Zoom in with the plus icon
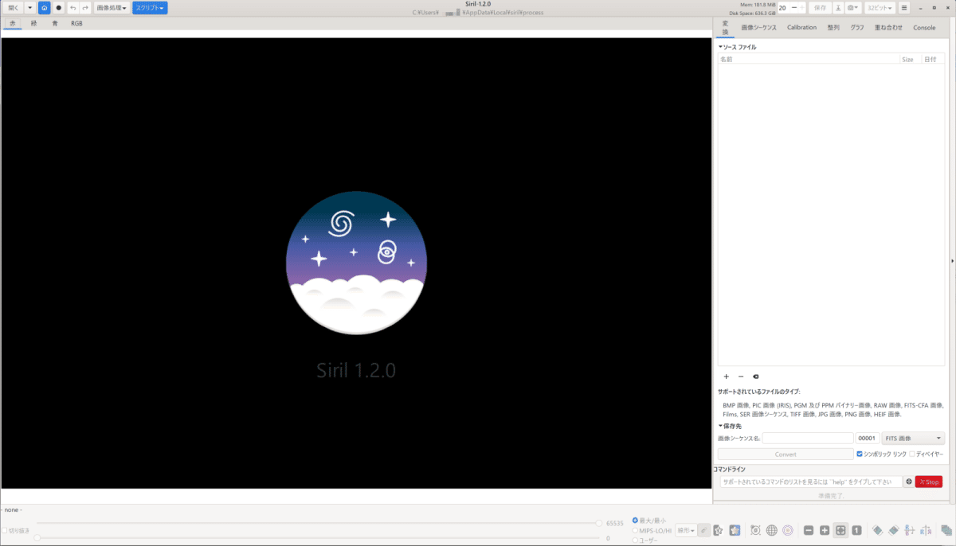 (825, 530)
